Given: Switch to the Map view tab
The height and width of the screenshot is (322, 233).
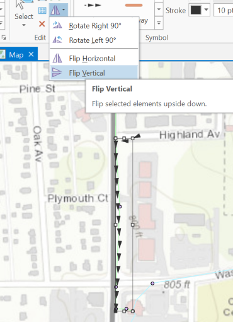Looking at the screenshot, I should pos(16,55).
